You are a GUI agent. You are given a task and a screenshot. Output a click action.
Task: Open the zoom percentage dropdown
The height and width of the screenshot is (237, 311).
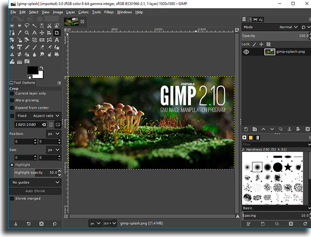[x=114, y=223]
